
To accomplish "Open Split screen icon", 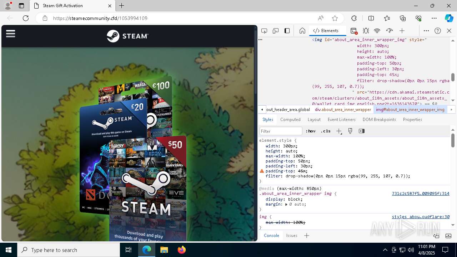I will 371,18.
